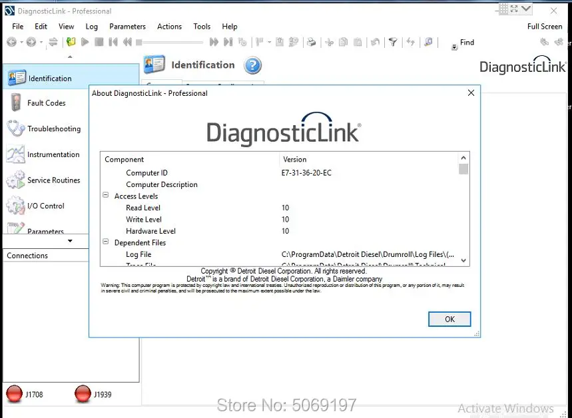The image size is (572, 418).
Task: Click the paste clipboard icon
Action: tap(358, 43)
